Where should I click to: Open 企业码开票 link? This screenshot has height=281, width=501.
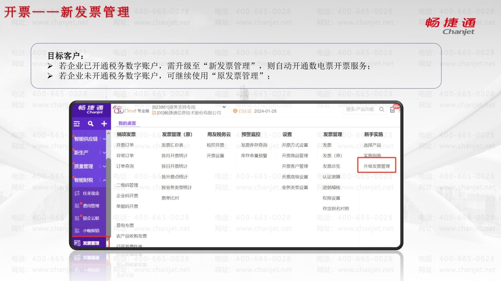point(127,196)
